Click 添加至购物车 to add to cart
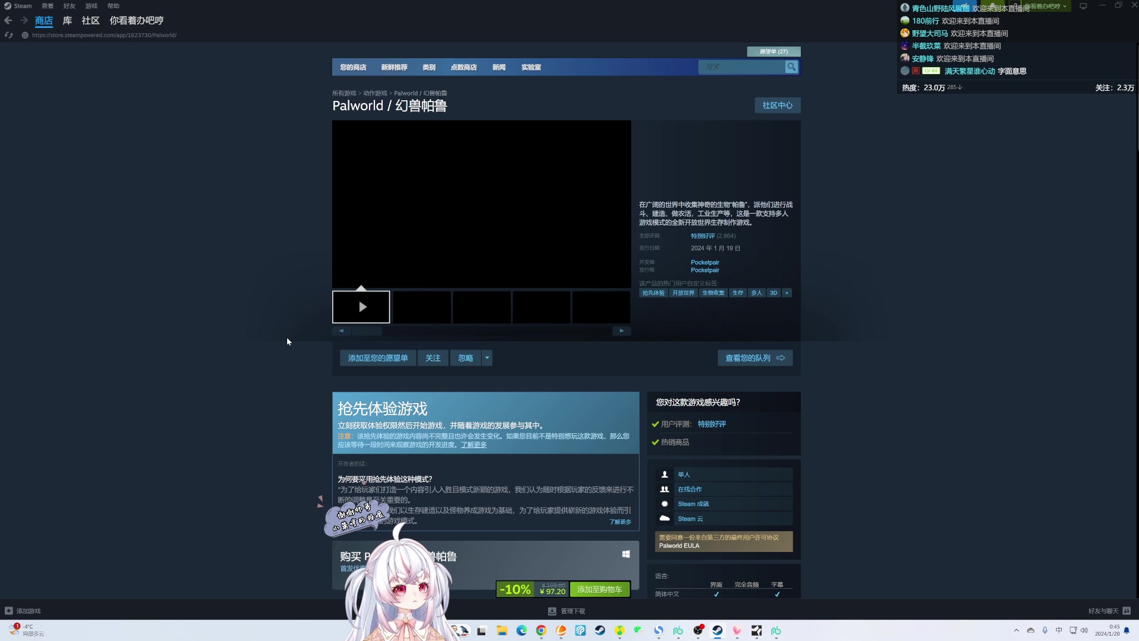 tap(600, 589)
